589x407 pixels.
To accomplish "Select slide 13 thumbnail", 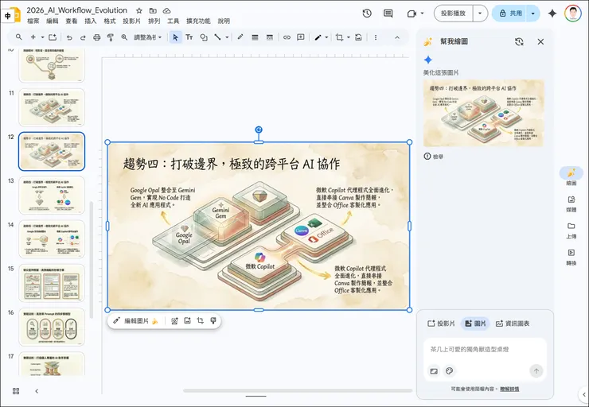I will tap(52, 195).
